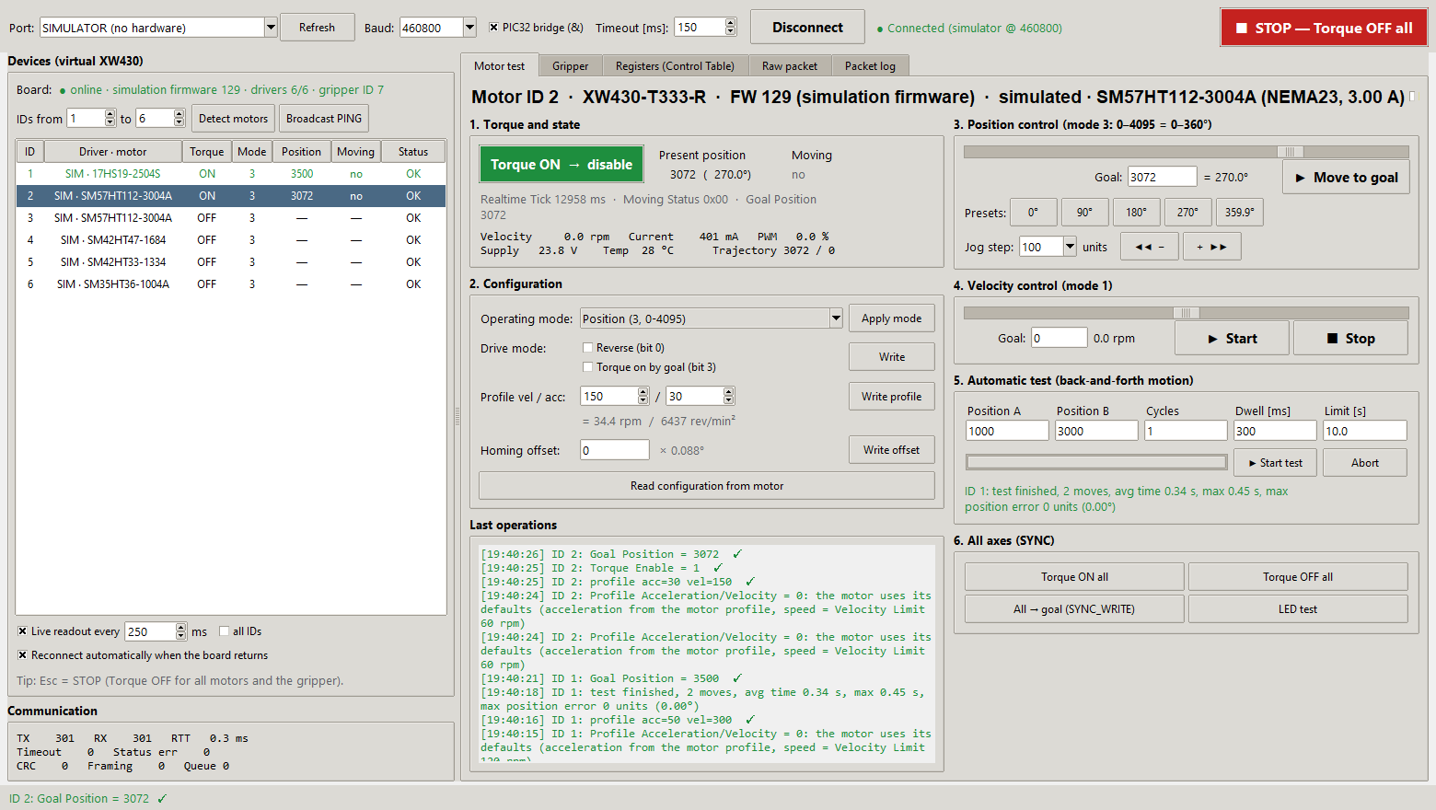
Task: Increase the profile acceleration spinner
Action: (x=729, y=392)
